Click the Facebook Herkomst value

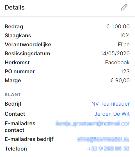(x=117, y=62)
